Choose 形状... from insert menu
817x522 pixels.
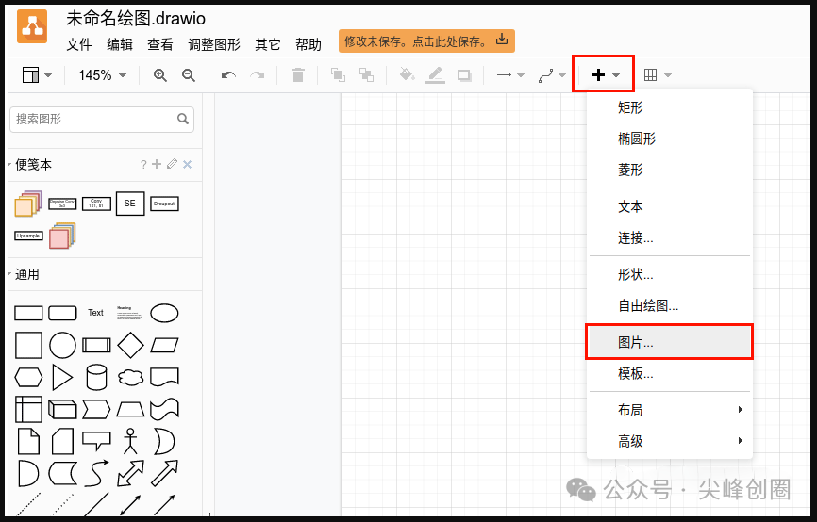click(x=670, y=274)
